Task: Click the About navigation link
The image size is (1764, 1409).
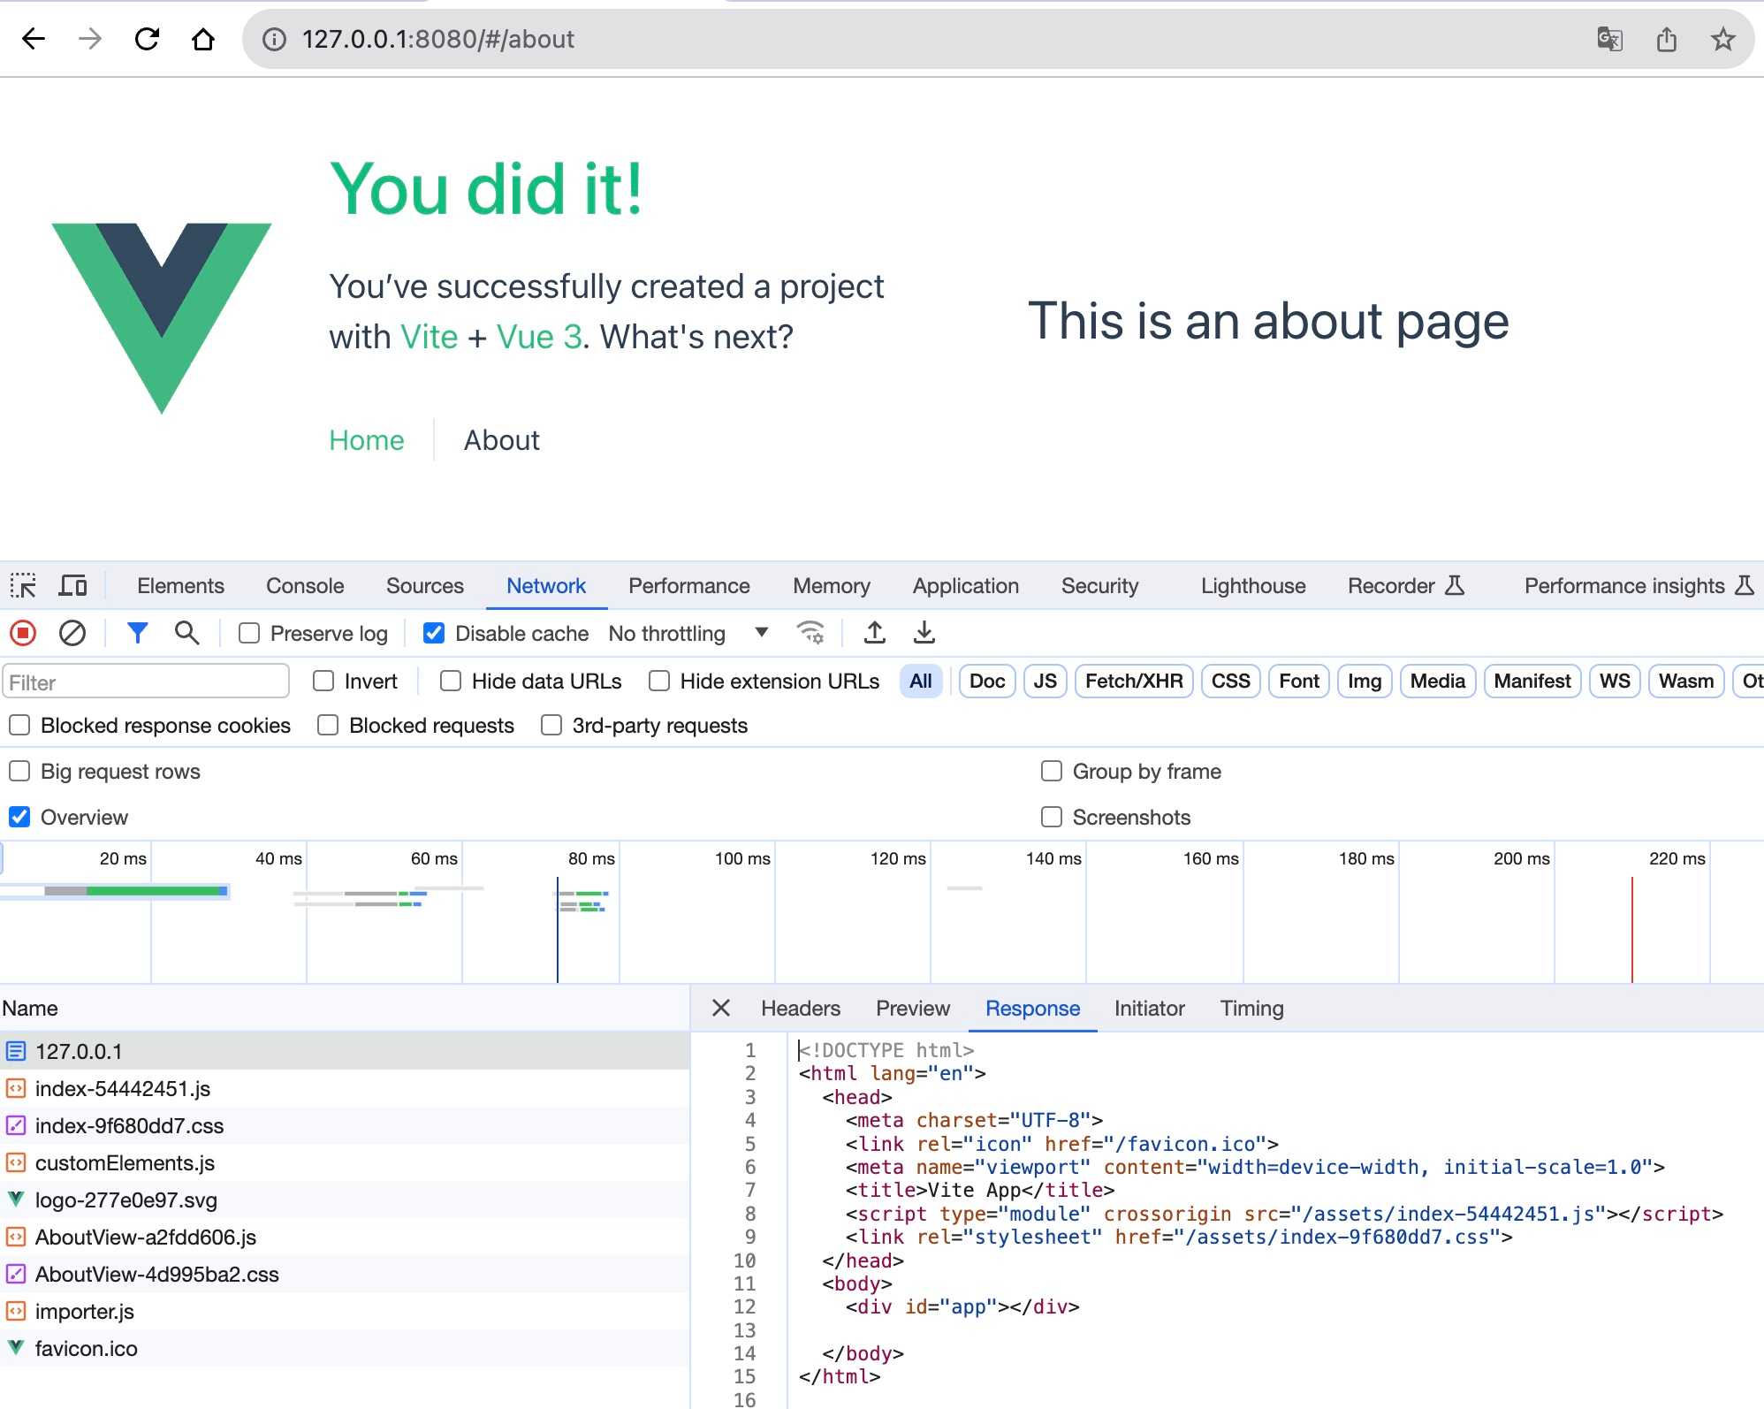Action: pyautogui.click(x=501, y=439)
